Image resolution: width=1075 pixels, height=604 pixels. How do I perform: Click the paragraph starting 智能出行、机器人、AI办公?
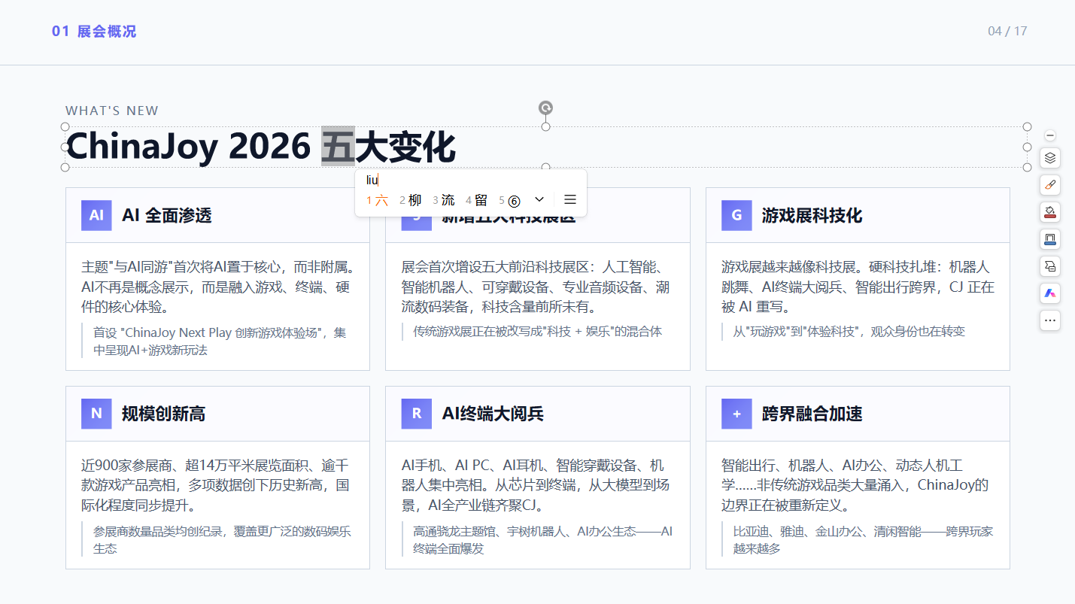point(855,485)
